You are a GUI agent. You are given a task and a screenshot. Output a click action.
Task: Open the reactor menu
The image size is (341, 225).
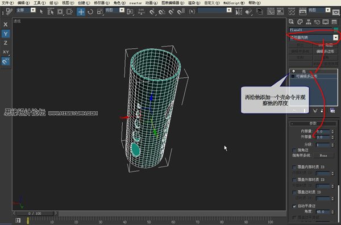pos(135,3)
